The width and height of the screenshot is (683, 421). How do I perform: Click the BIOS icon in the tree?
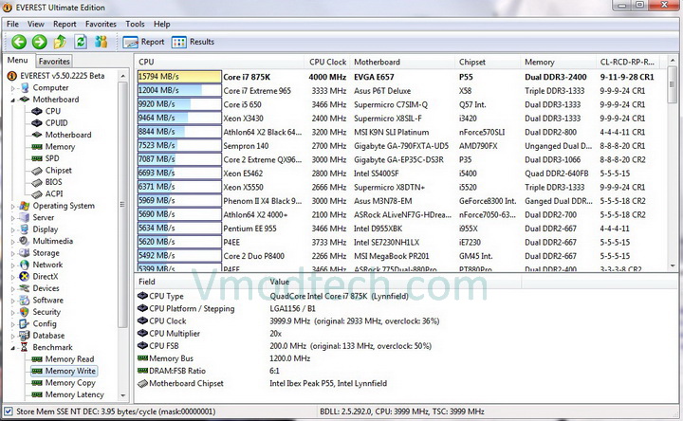click(x=37, y=182)
